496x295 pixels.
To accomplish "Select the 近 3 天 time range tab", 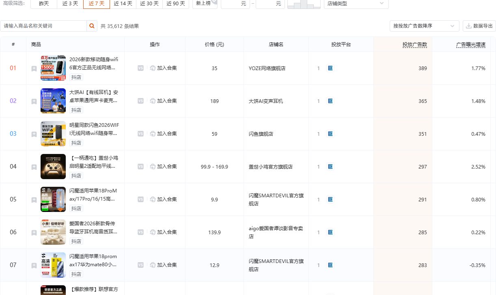I will [x=70, y=4].
